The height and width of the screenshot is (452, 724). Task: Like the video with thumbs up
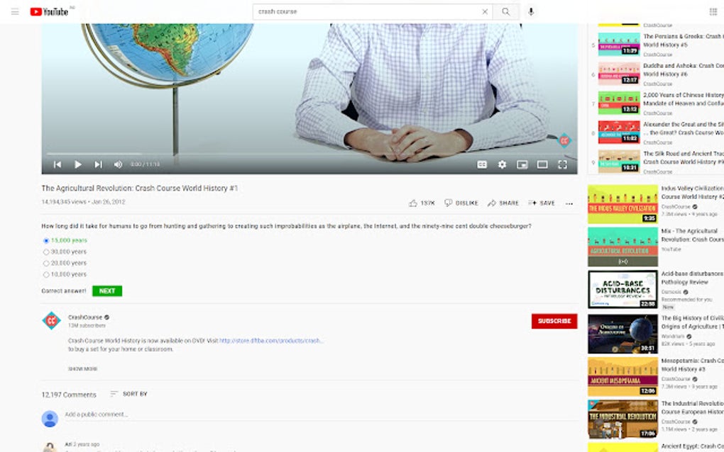click(422, 203)
